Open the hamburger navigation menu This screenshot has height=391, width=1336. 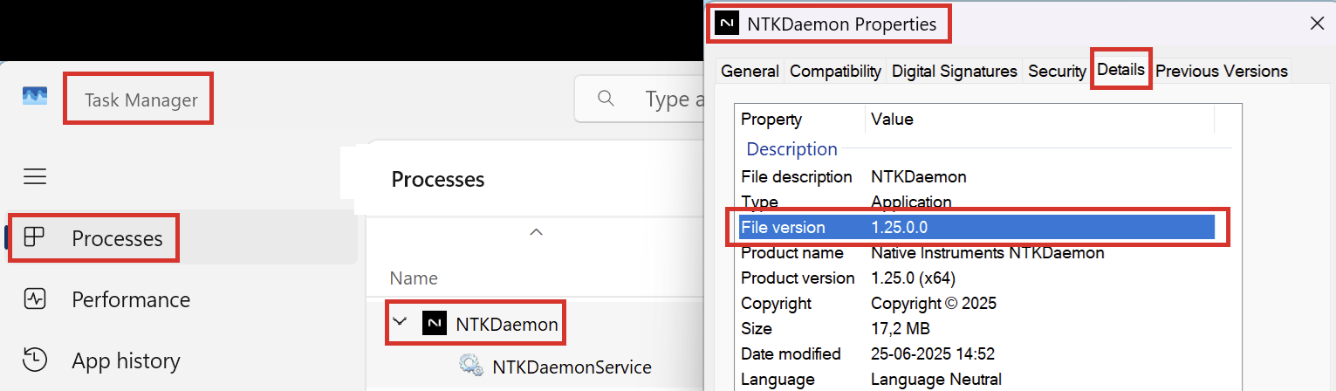coord(34,177)
